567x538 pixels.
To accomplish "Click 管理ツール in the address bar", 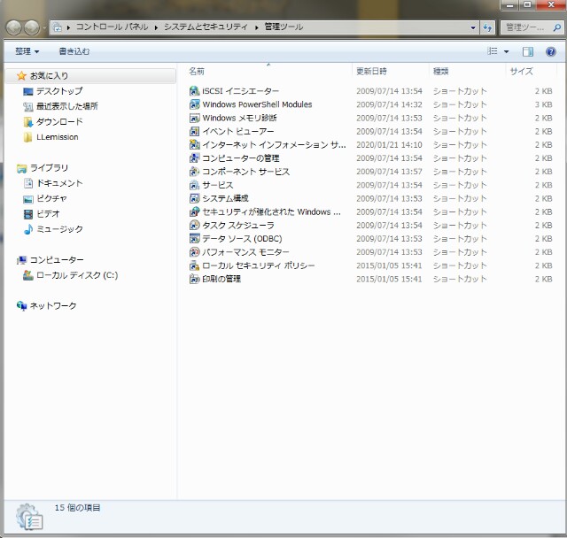I will tap(283, 27).
